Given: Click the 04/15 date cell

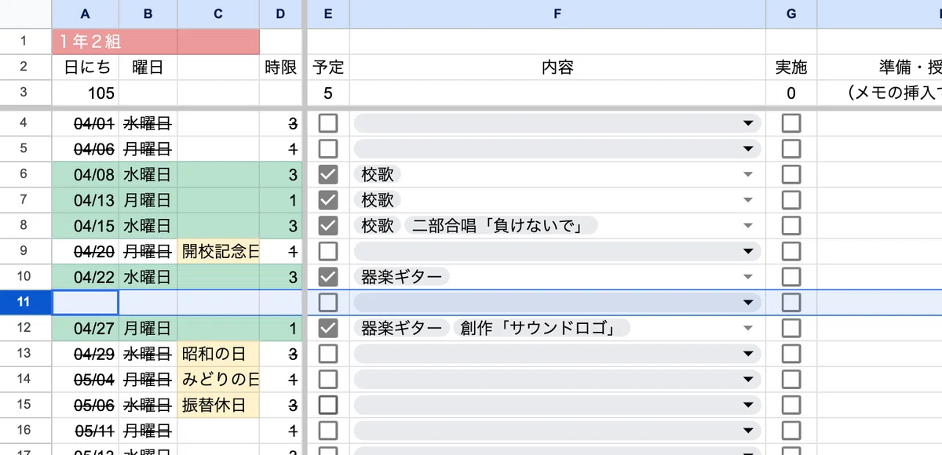Looking at the screenshot, I should [85, 225].
